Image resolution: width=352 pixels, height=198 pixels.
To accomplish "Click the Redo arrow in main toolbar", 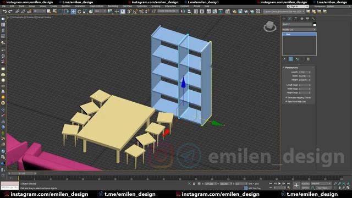I will point(10,12).
